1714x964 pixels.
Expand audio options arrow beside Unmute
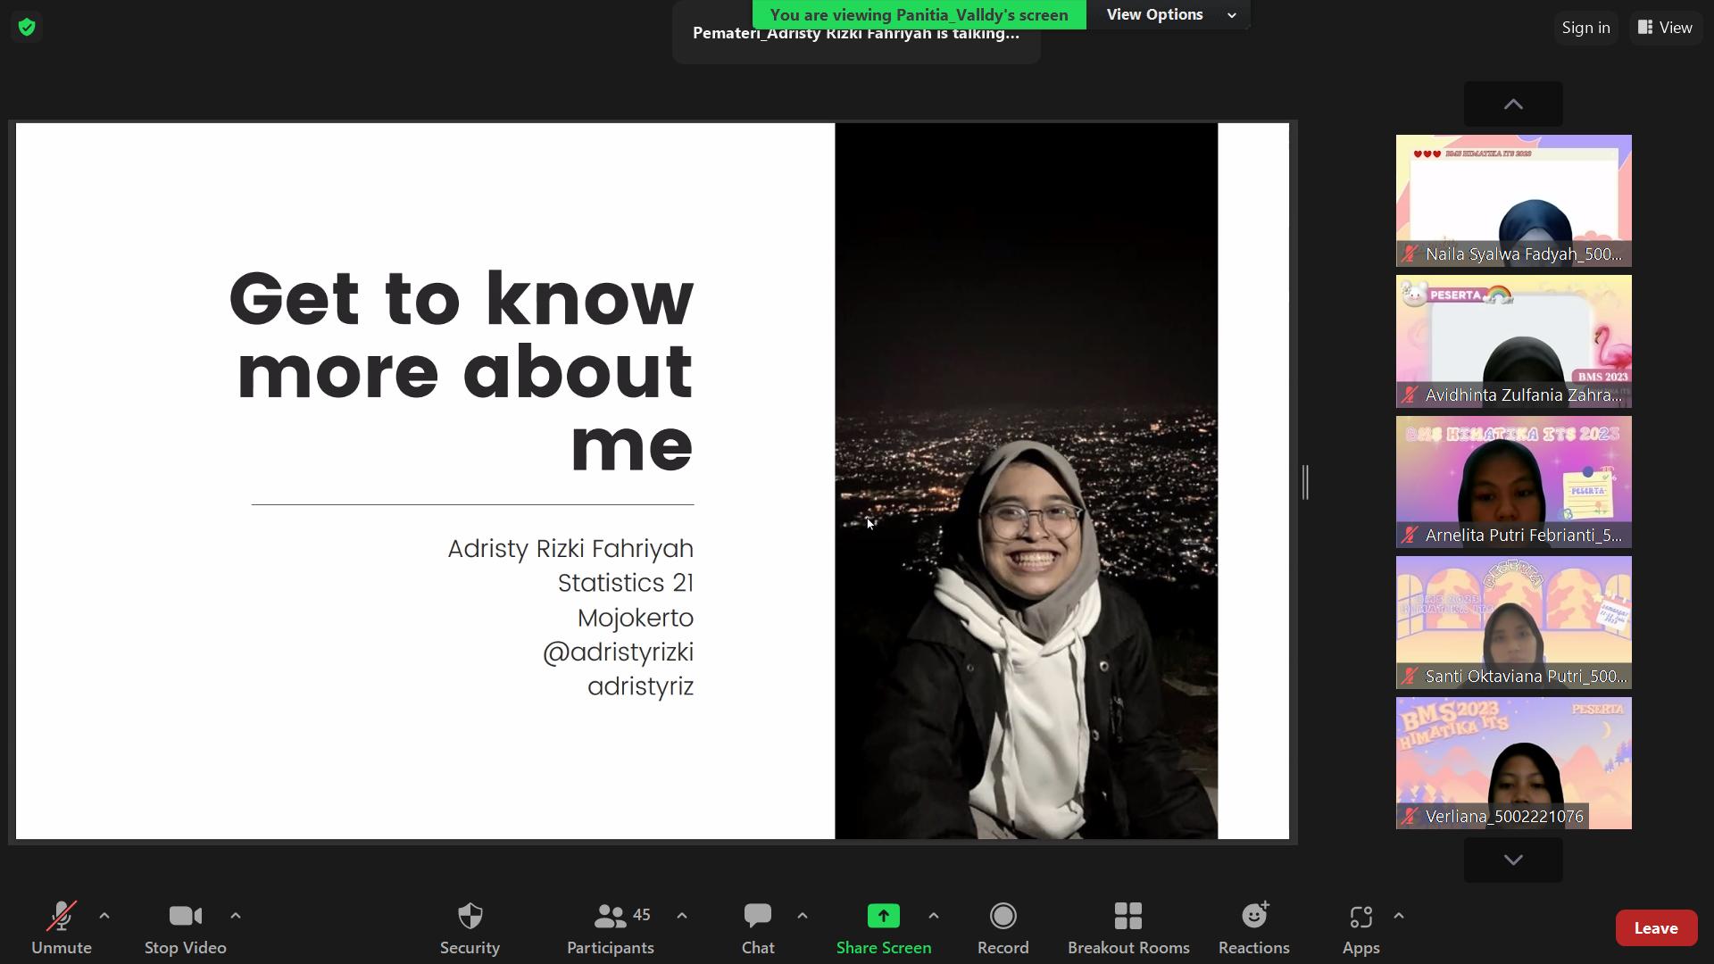[x=104, y=916]
